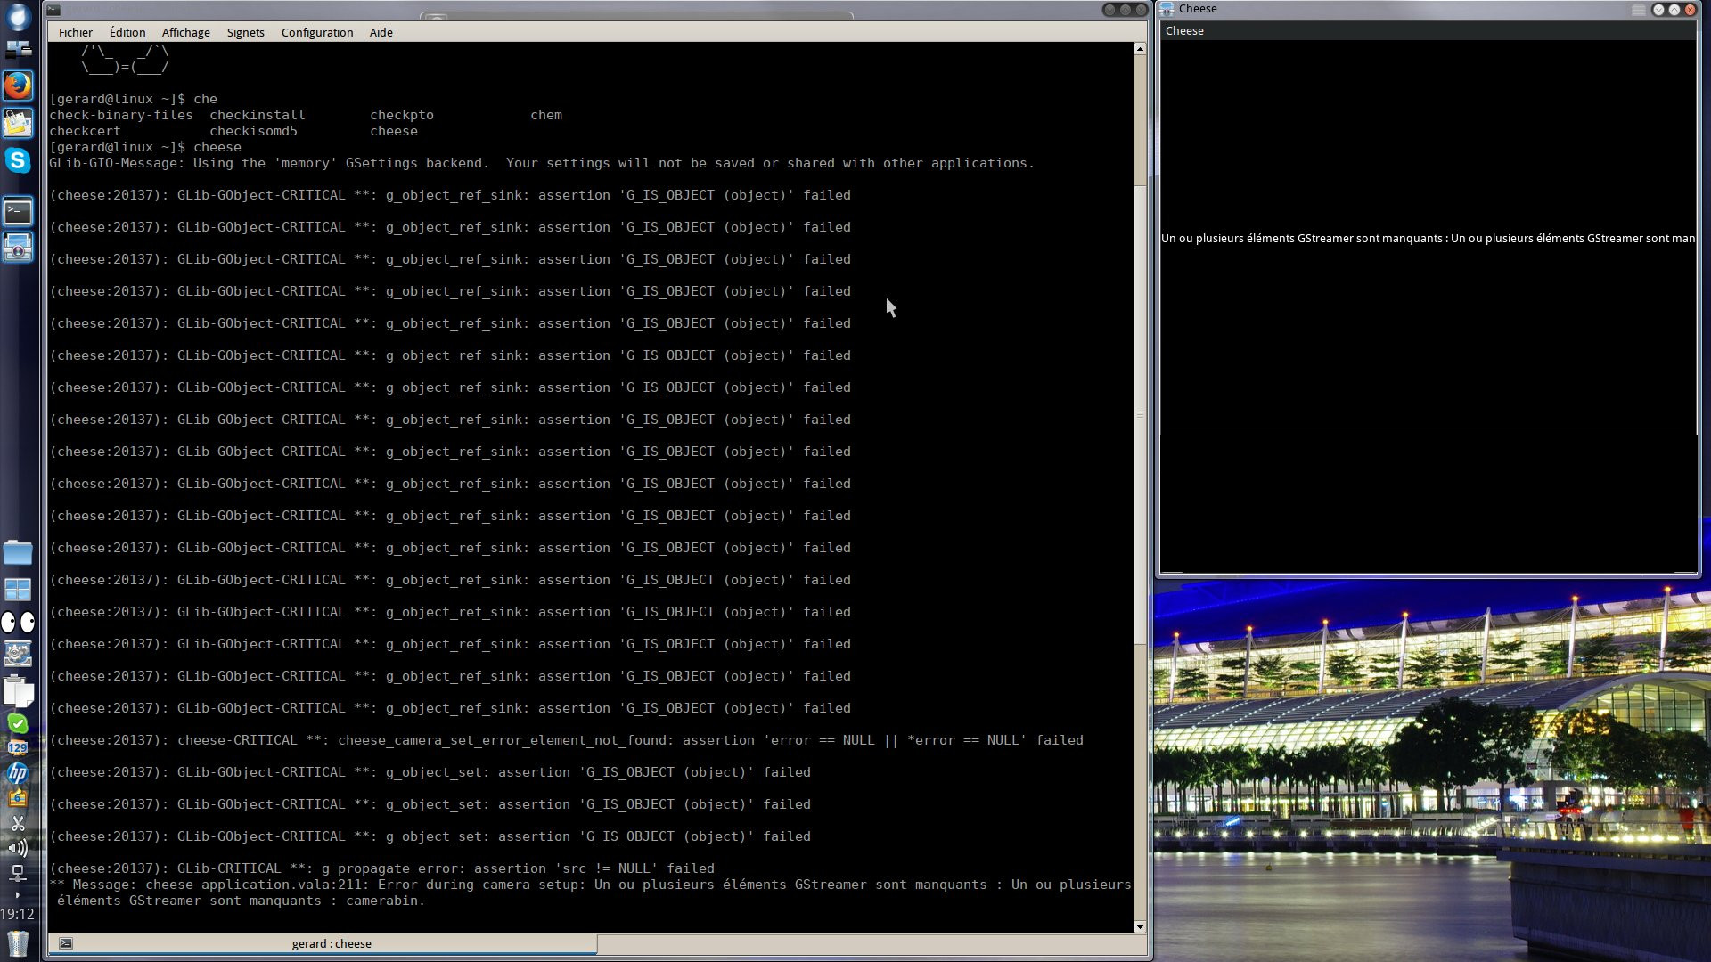Click the Klipper scissors tray icon
Image resolution: width=1711 pixels, height=962 pixels.
point(18,823)
